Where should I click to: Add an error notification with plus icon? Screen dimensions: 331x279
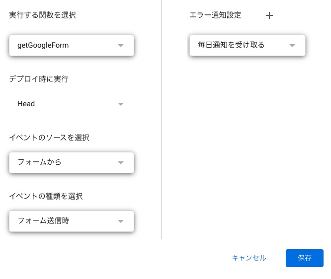click(269, 15)
